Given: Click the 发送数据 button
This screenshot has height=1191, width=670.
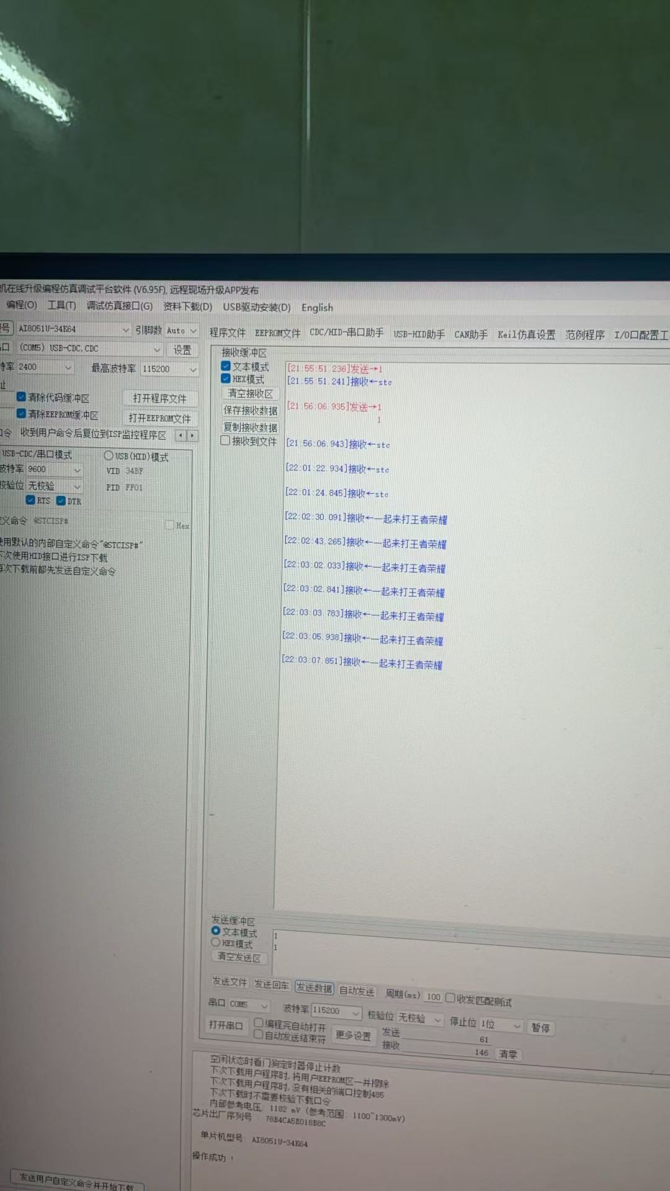Looking at the screenshot, I should [314, 988].
